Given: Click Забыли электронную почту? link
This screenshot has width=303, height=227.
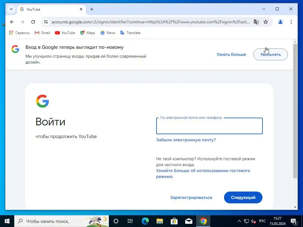Looking at the screenshot, I should pos(186,140).
